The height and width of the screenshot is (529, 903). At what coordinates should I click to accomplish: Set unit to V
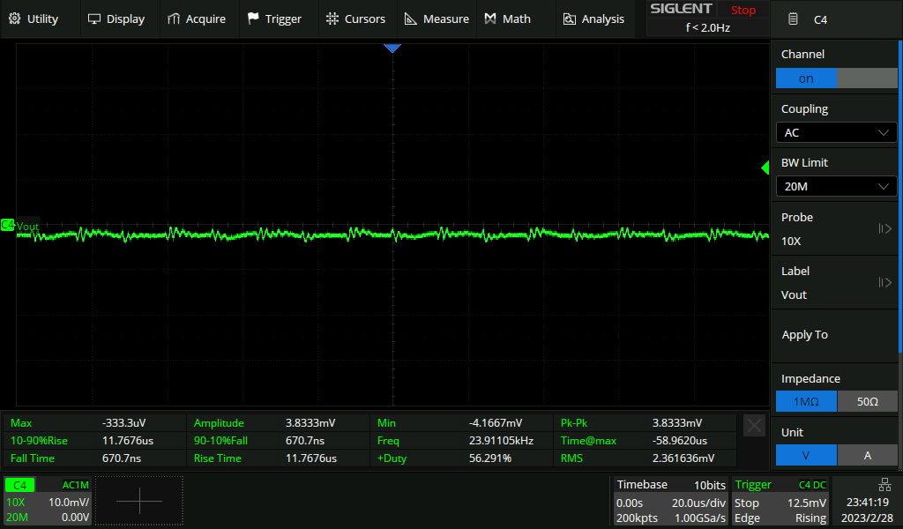coord(806,455)
